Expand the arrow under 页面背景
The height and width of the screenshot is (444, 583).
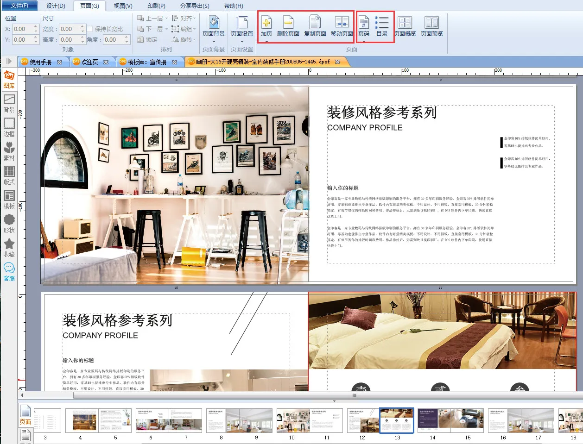point(214,41)
